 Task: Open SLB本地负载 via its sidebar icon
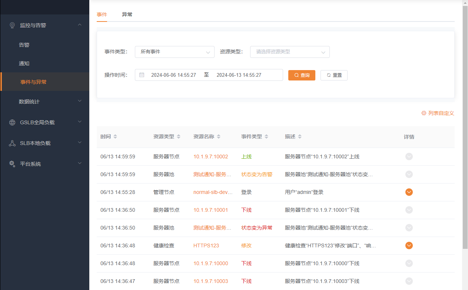pyautogui.click(x=11, y=143)
